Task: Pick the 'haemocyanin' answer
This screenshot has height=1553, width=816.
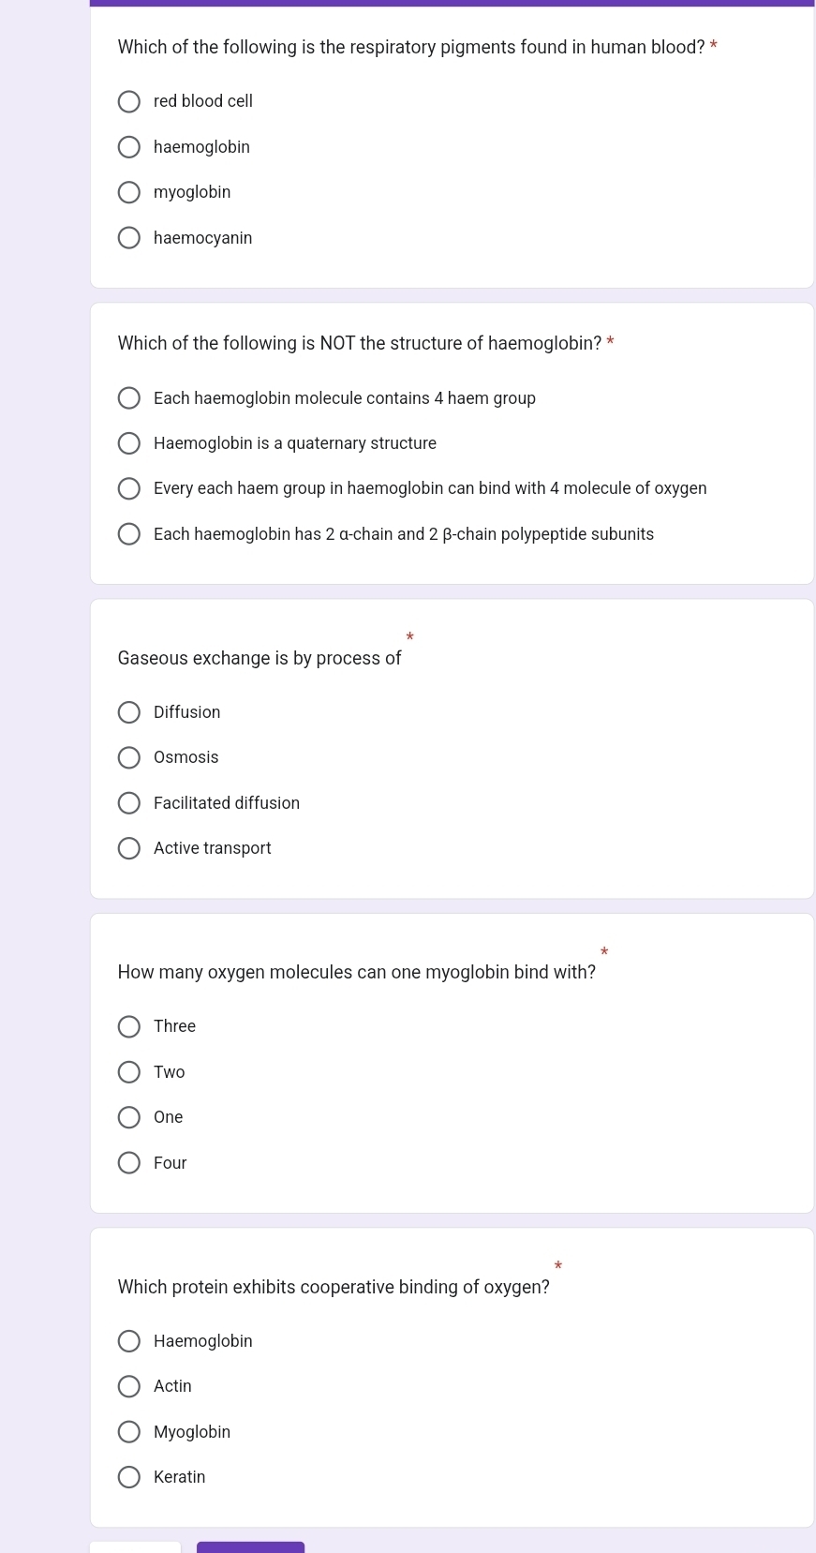Action: point(129,238)
